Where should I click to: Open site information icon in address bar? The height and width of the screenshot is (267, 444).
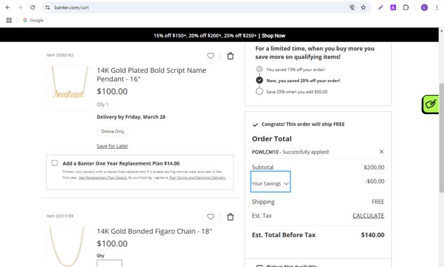47,8
